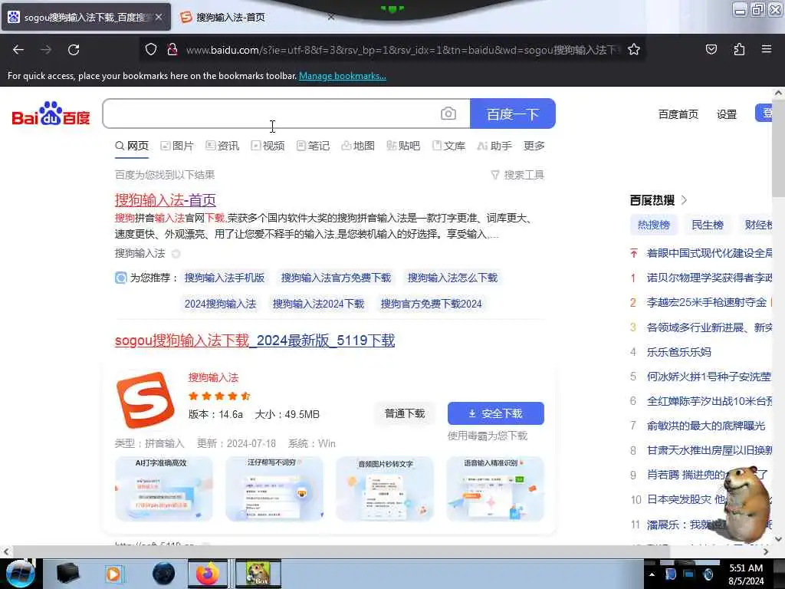This screenshot has width=785, height=589.
Task: Open hot search item 乐乐爸乐乐妈
Action: click(x=679, y=352)
